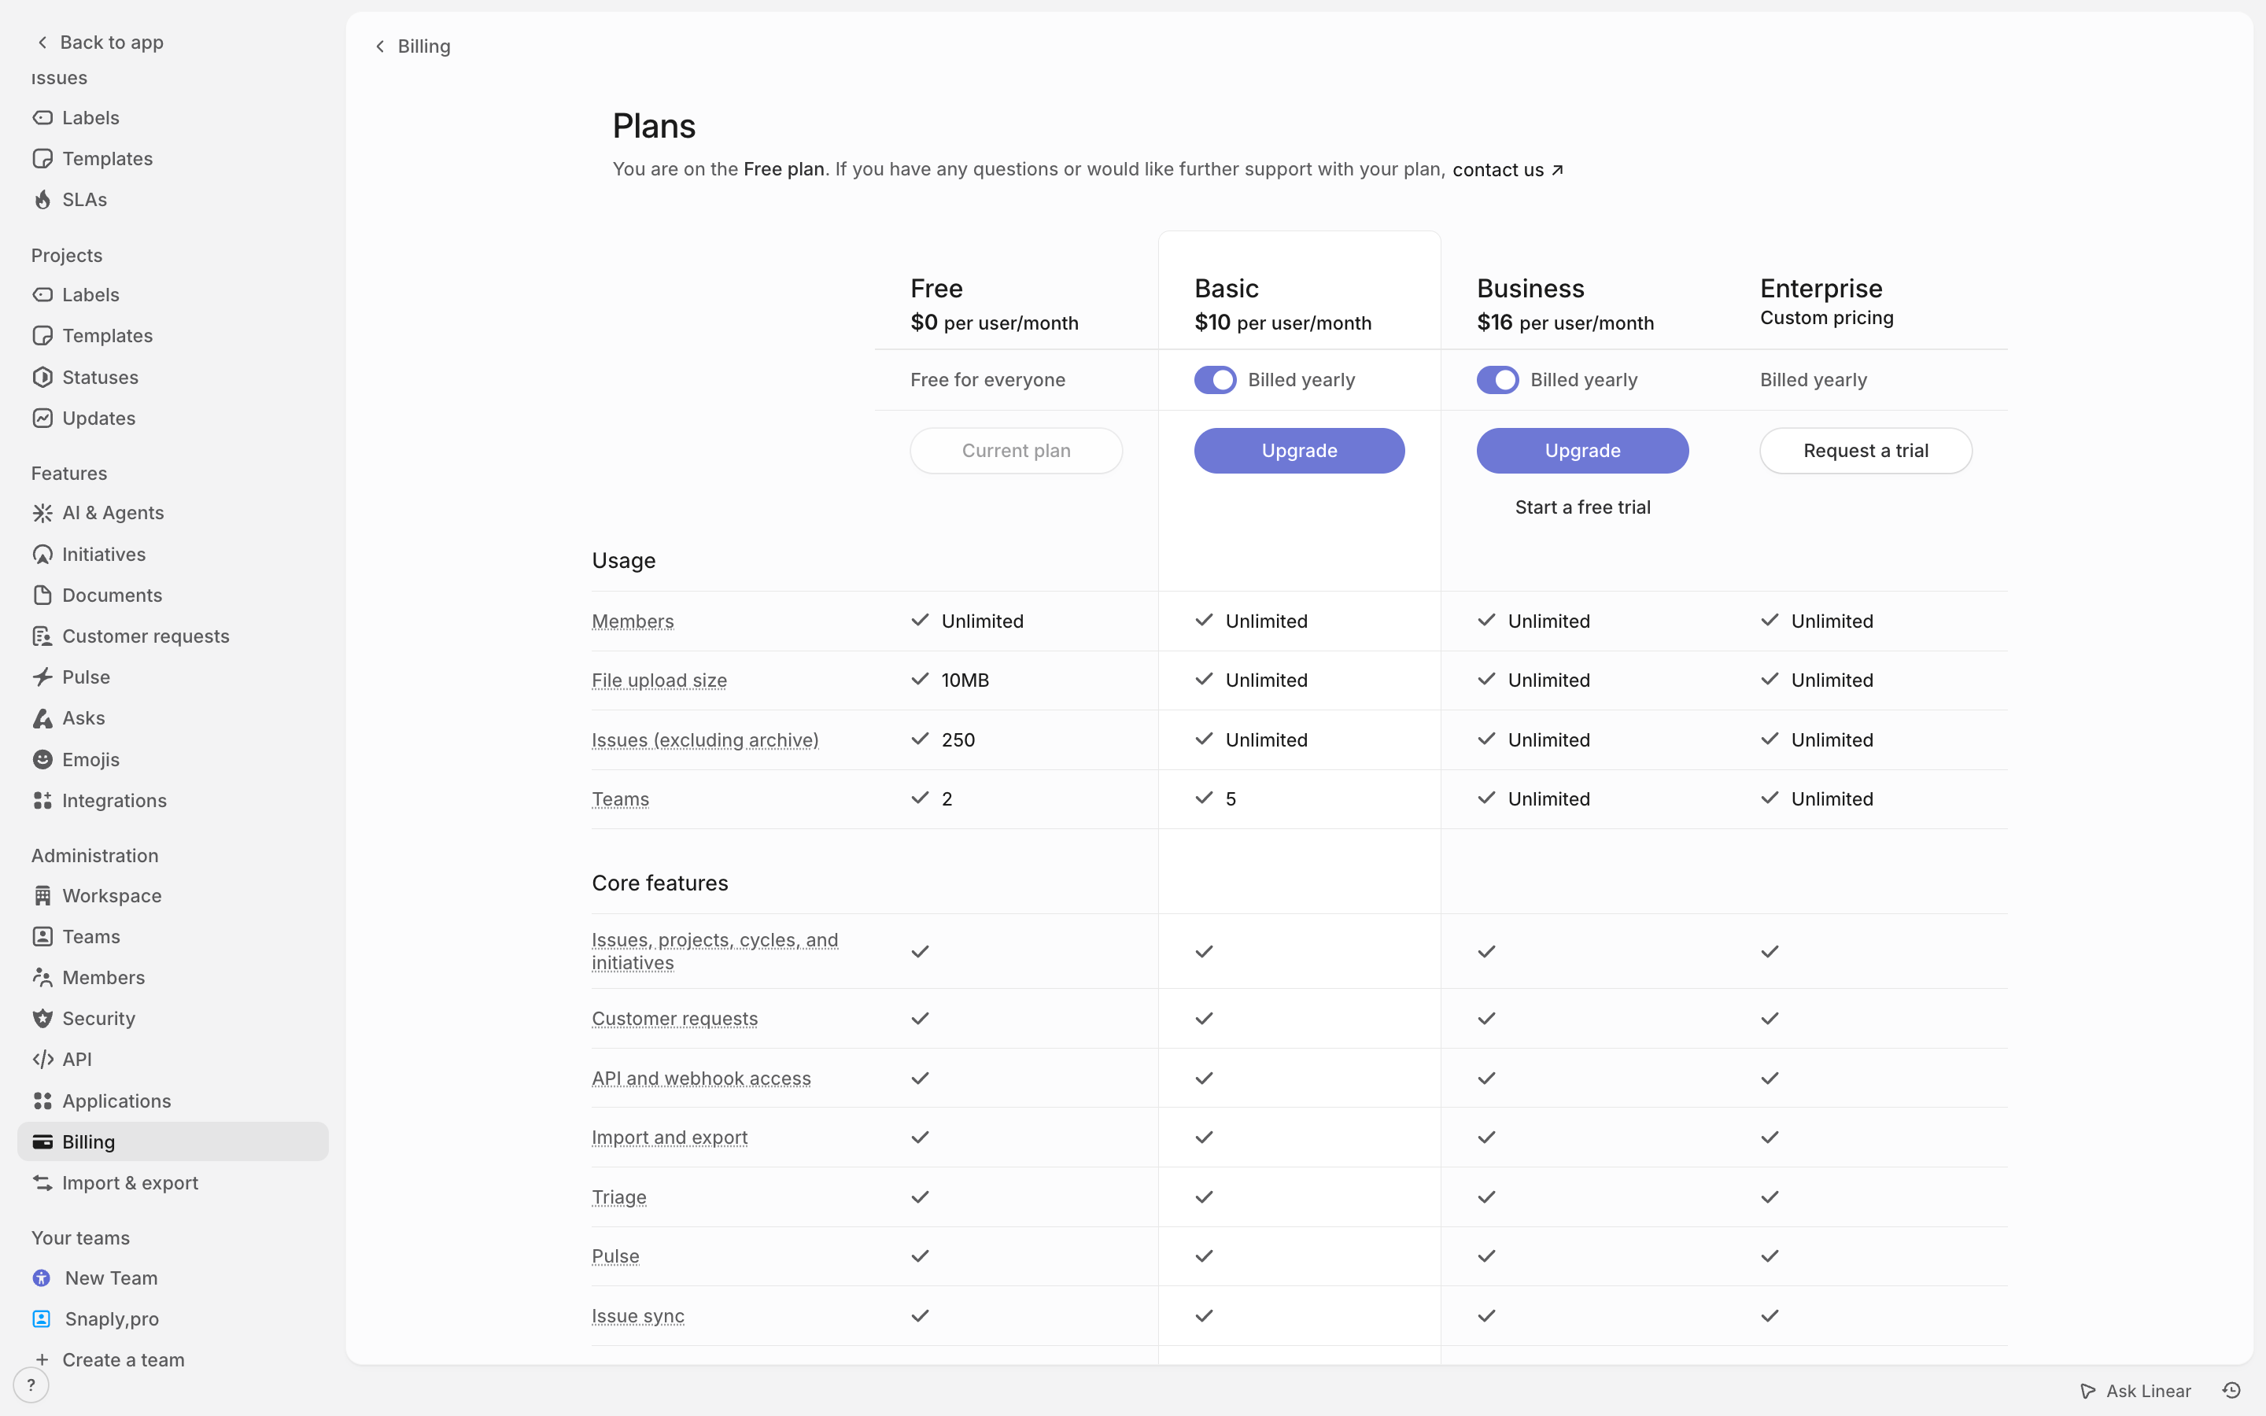Click the Workspace building icon
This screenshot has width=2266, height=1416.
click(x=42, y=896)
